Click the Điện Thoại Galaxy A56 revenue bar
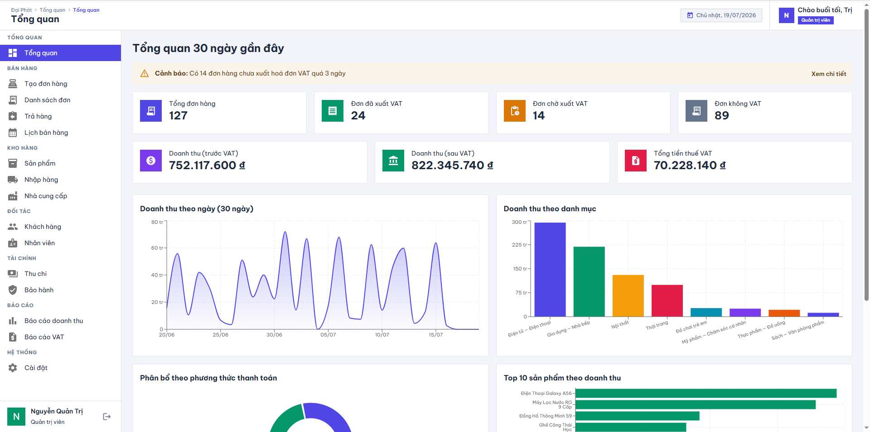 (x=706, y=393)
